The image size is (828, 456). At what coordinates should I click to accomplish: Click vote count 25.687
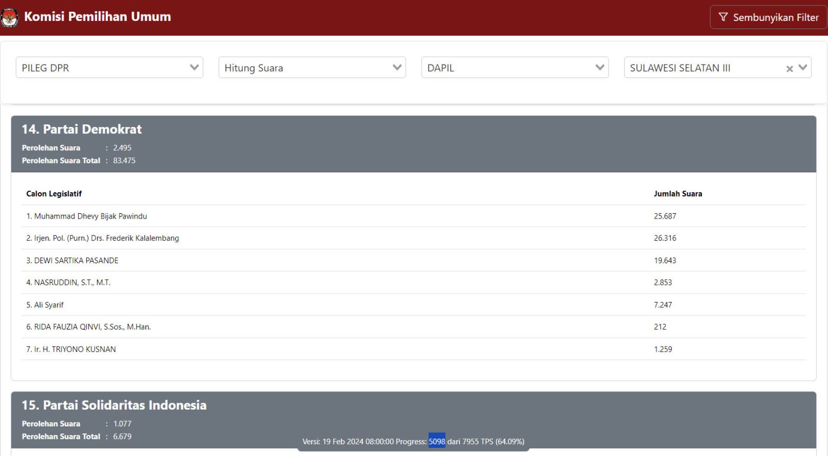pos(665,216)
